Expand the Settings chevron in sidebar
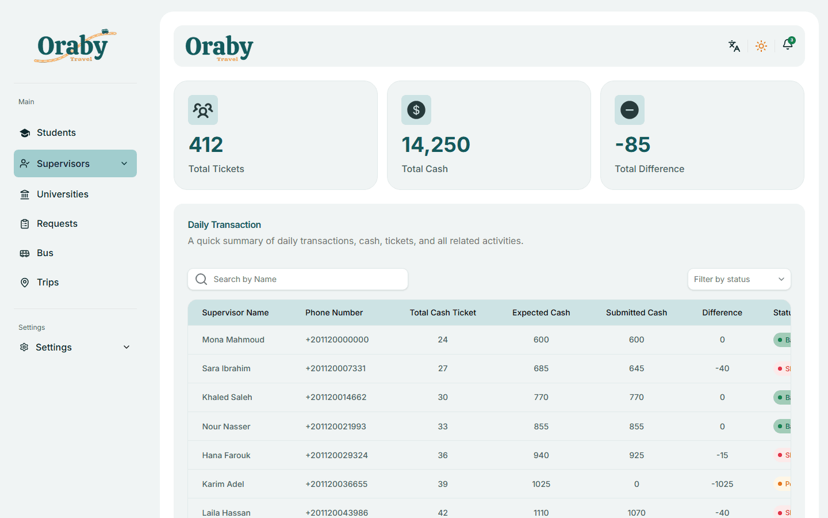 pyautogui.click(x=126, y=347)
